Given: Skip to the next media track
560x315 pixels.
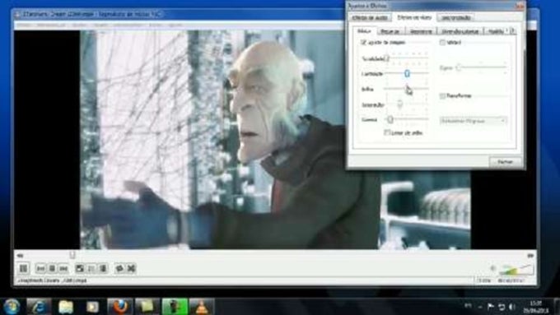Looking at the screenshot, I should pos(63,268).
